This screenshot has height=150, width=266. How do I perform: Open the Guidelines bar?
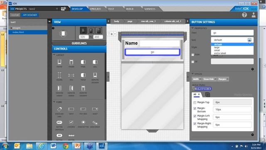click(x=79, y=43)
